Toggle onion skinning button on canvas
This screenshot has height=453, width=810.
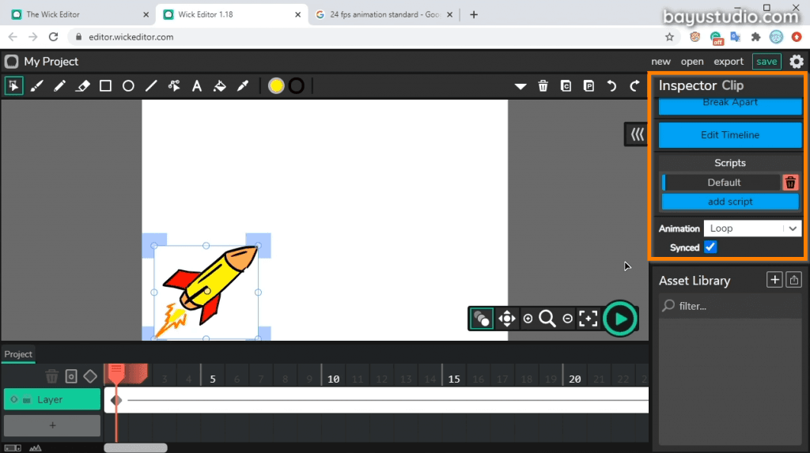(x=482, y=319)
